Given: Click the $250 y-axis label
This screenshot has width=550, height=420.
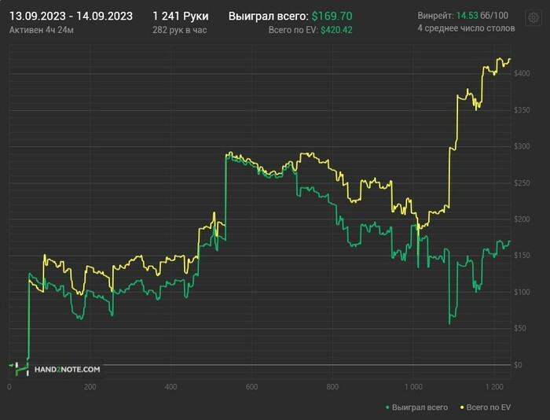Looking at the screenshot, I should coord(522,183).
